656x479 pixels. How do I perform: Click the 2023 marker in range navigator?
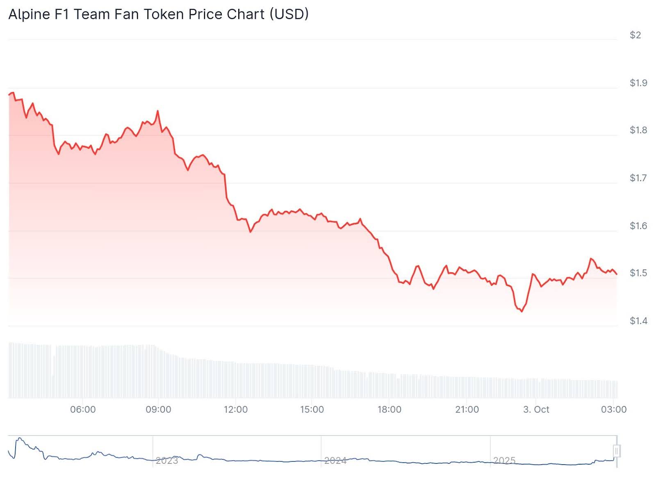pyautogui.click(x=167, y=461)
